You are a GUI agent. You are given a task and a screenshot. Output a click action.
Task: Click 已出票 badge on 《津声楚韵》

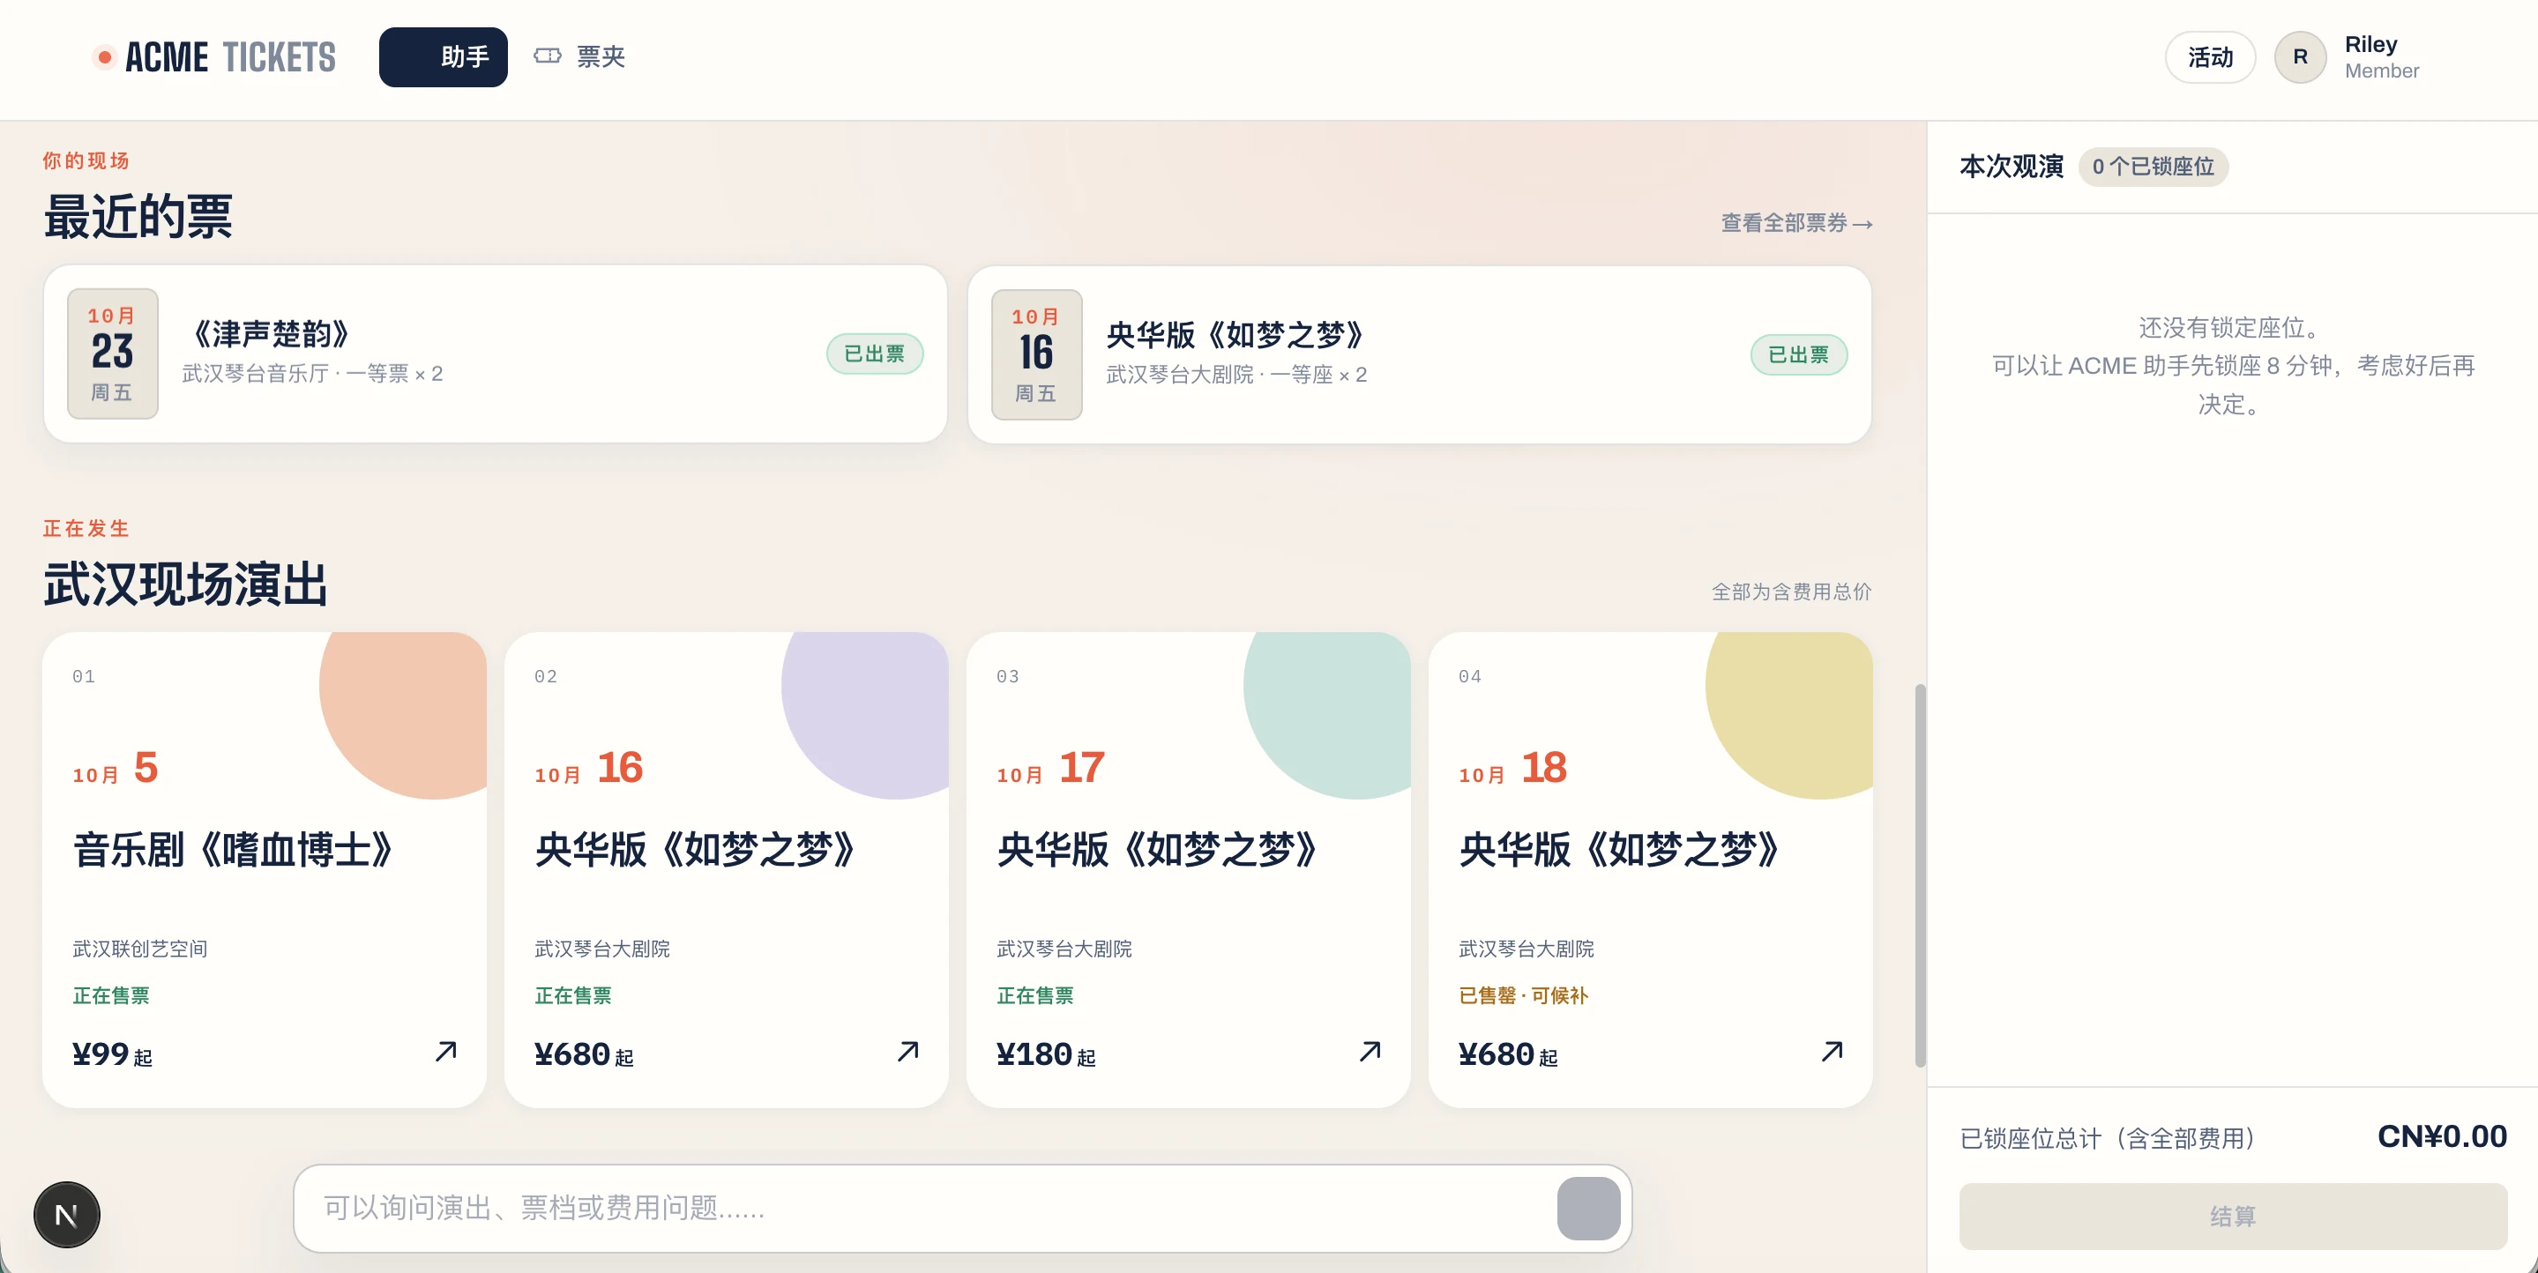pos(875,354)
